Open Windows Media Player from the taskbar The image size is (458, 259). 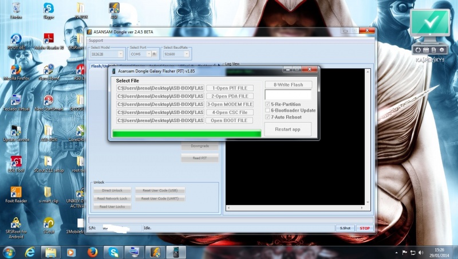click(x=70, y=252)
